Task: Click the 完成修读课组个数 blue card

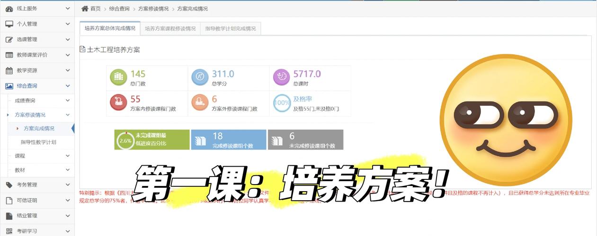Action: click(229, 140)
